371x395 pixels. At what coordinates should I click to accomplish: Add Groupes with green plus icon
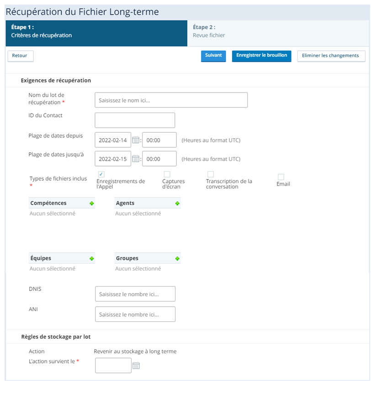tap(177, 259)
